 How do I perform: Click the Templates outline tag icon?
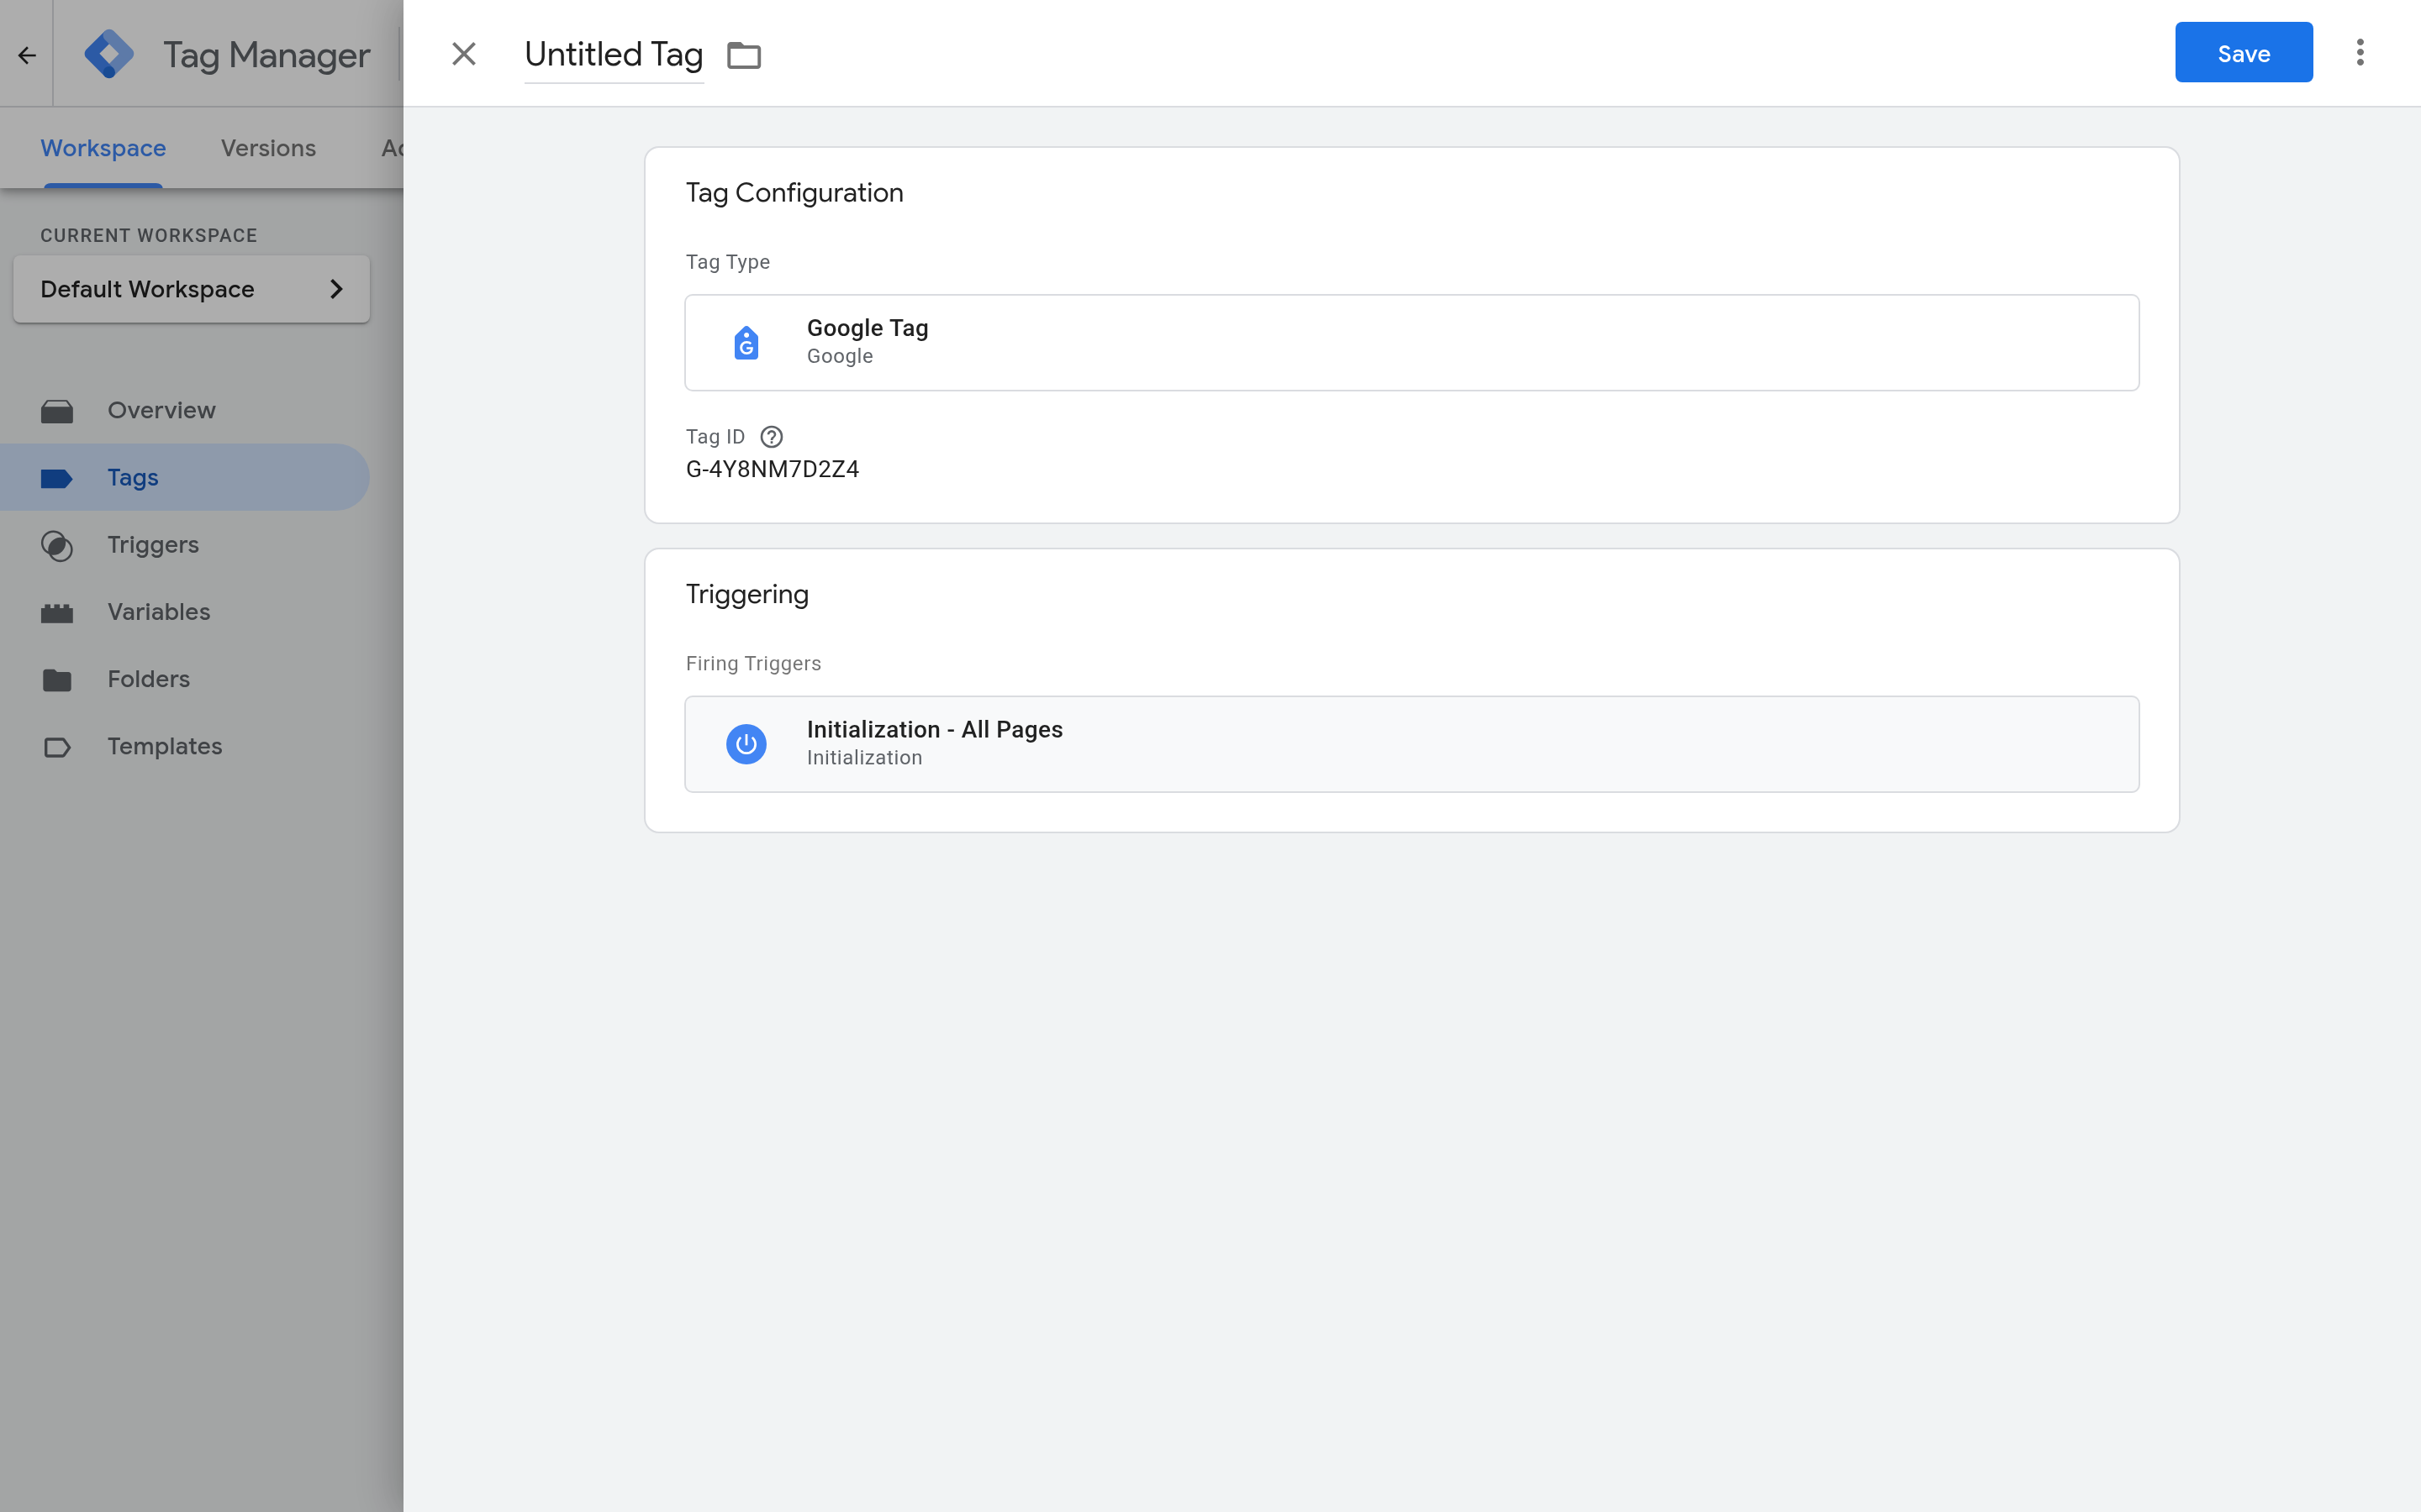pyautogui.click(x=57, y=747)
